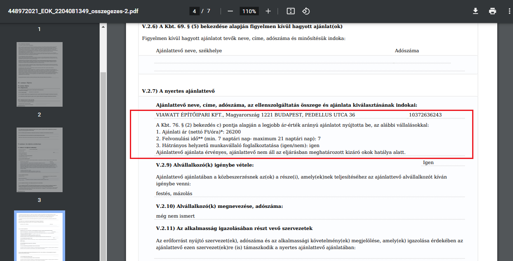Viewport: 513px width, 261px height.
Task: Open the page 3 thumbnail
Action: 39,159
